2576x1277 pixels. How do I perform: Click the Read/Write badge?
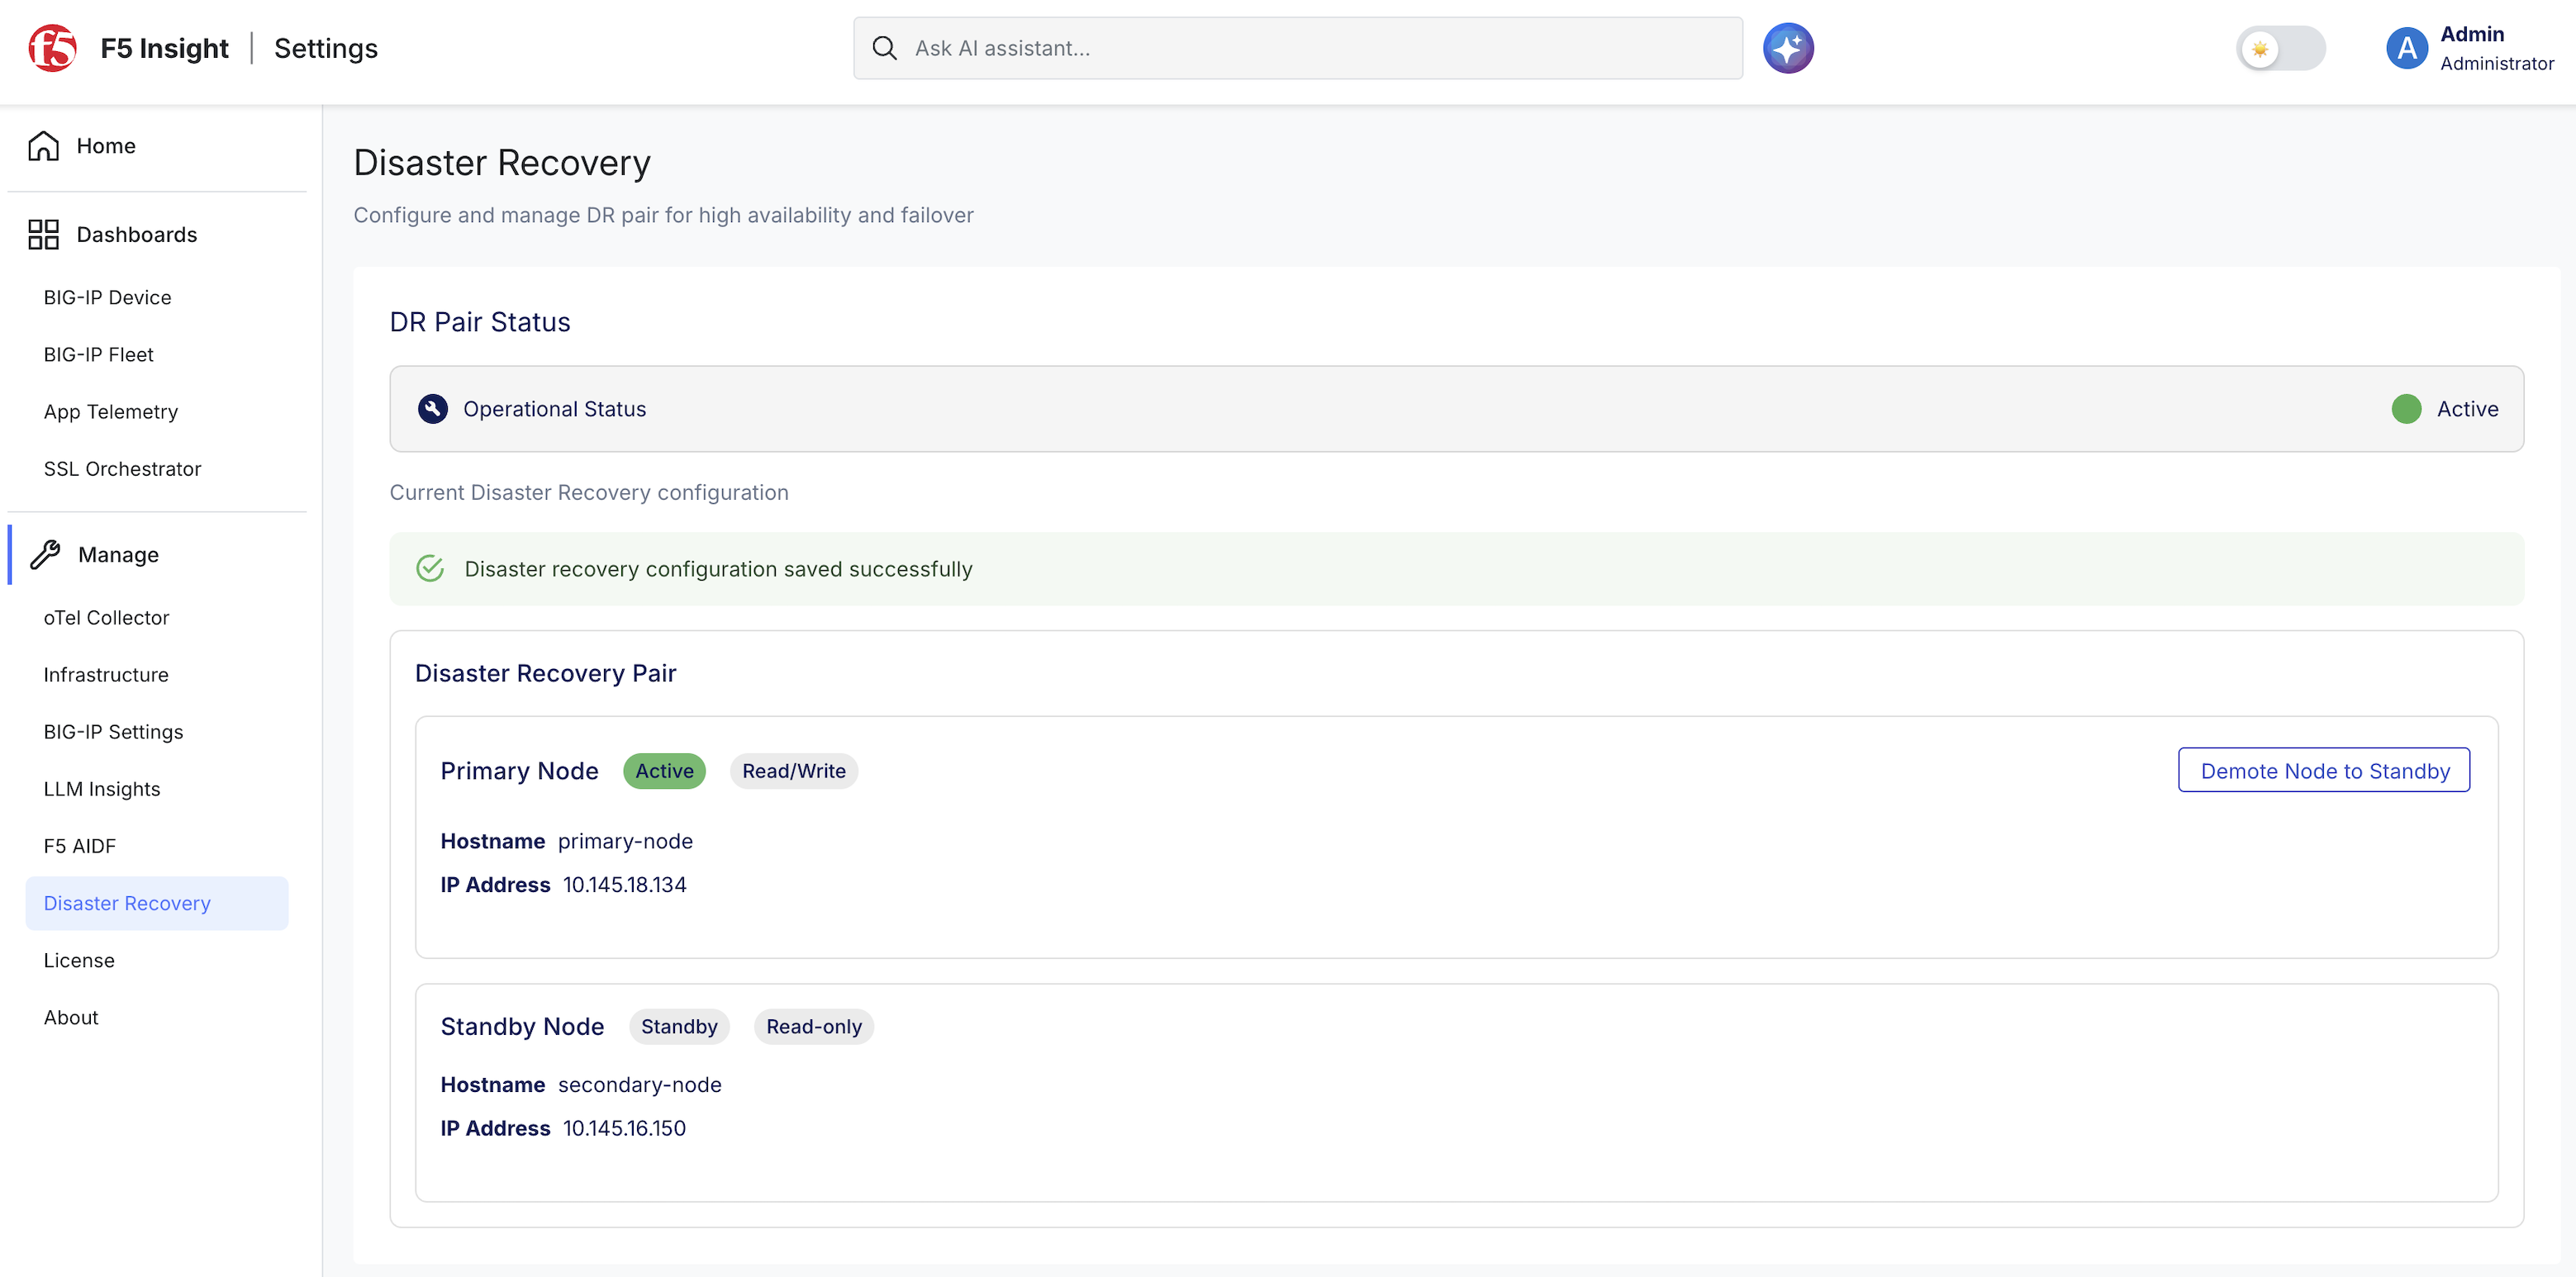point(793,771)
